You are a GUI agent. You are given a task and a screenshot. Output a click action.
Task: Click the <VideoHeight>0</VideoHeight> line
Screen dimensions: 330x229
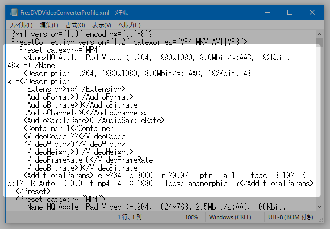click(x=78, y=152)
